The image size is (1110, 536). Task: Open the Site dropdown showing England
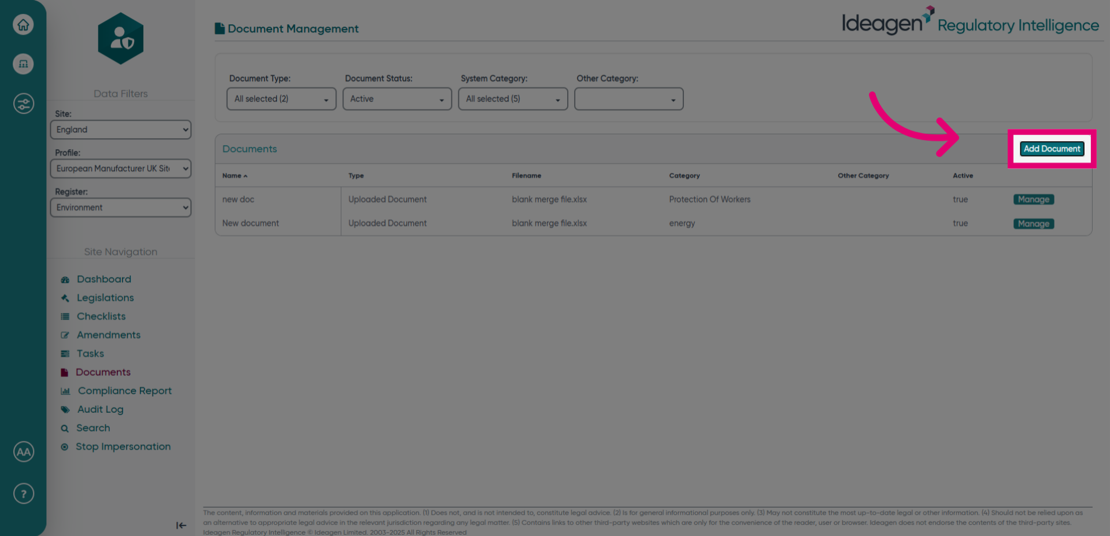121,130
